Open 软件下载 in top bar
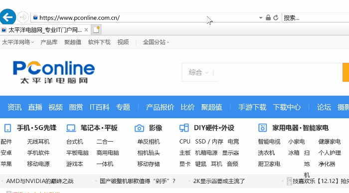The height and width of the screenshot is (193, 349). tap(99, 42)
